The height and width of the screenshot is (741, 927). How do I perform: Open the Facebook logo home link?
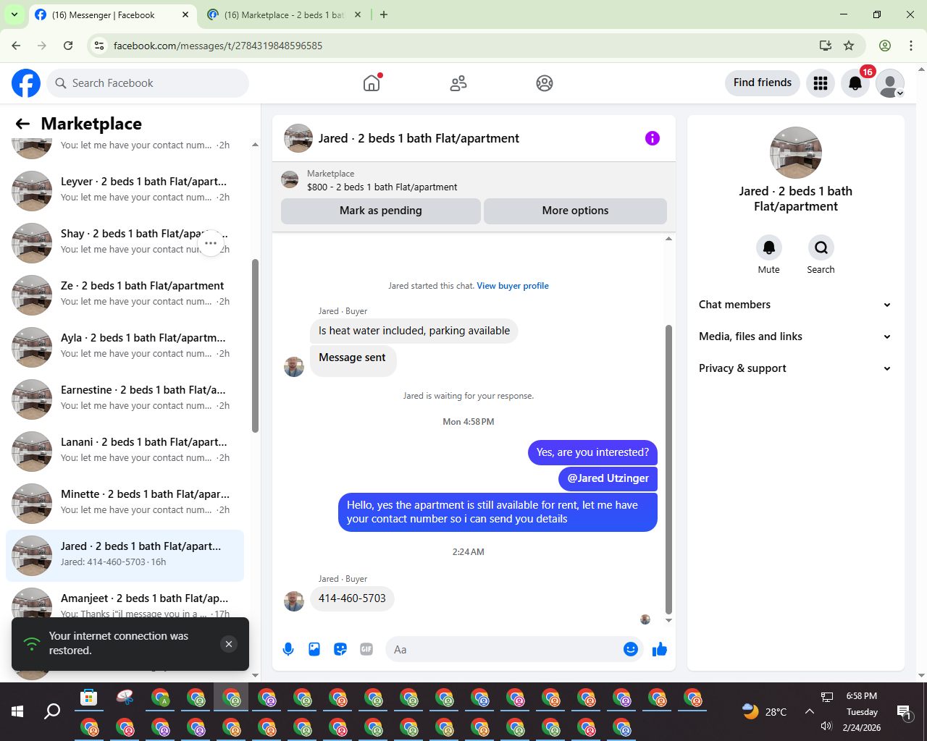[26, 83]
